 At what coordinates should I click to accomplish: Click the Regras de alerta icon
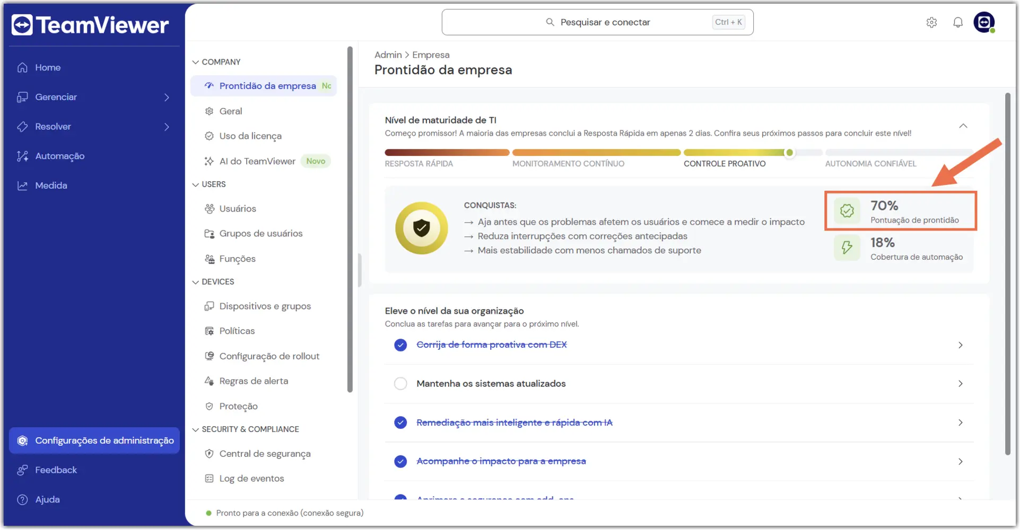209,381
